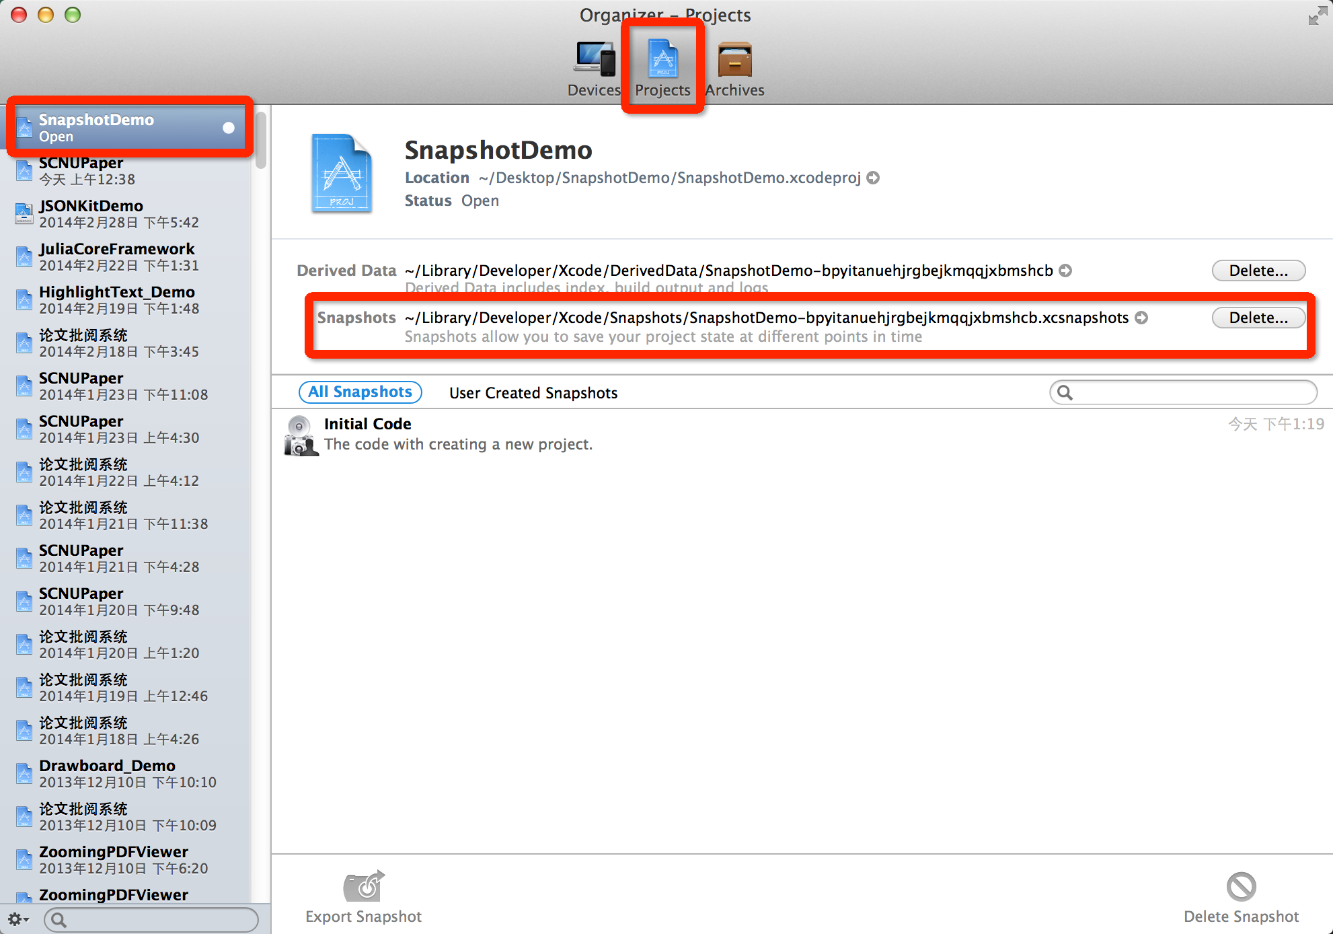Focus the snapshots search field

tap(1183, 392)
